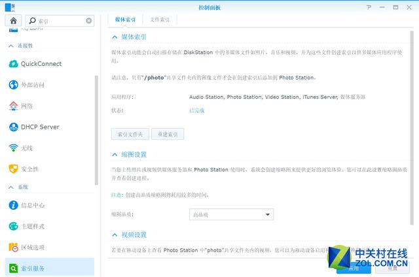Open 区域选项 icon
This screenshot has width=419, height=277.
[13, 247]
